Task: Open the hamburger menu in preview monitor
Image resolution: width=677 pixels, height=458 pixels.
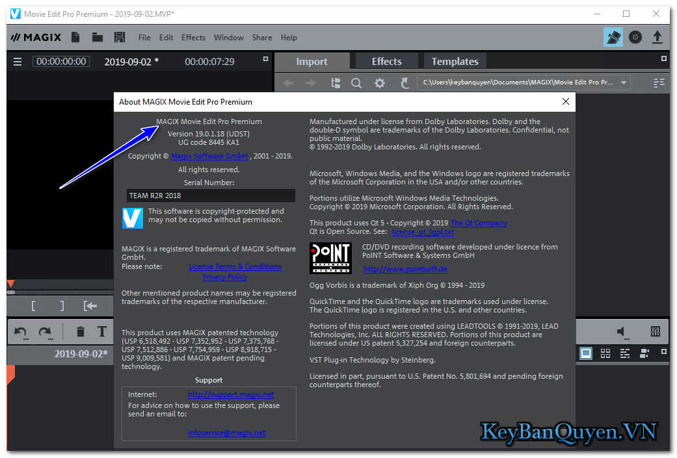Action: coord(18,62)
